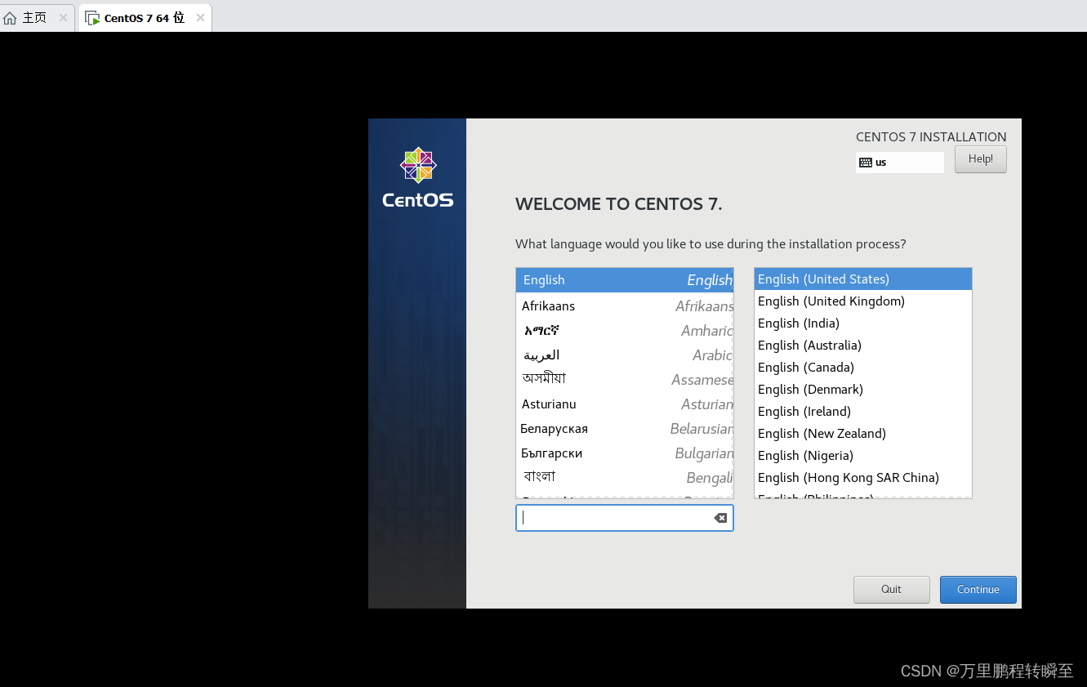Switch to the CentOS 7 64 位 tab
The image size is (1087, 687).
[145, 18]
